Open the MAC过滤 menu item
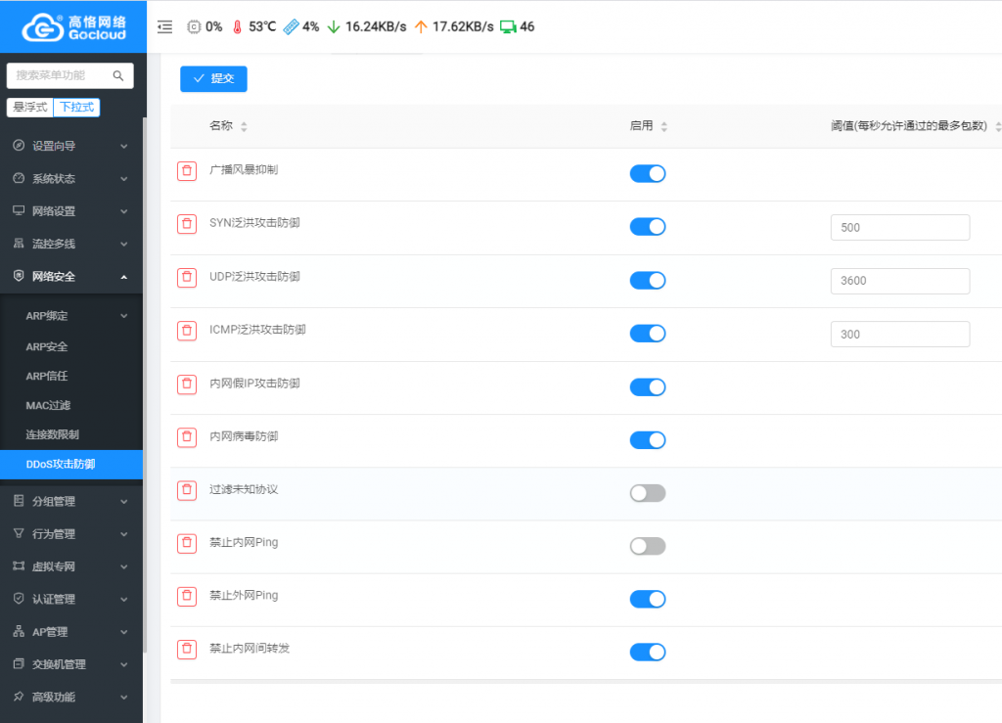 tap(48, 405)
